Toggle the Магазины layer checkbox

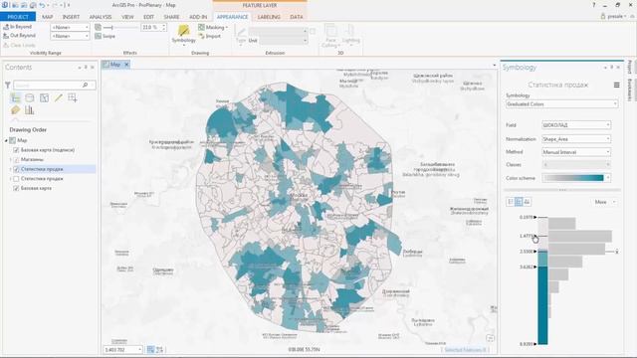(16, 160)
